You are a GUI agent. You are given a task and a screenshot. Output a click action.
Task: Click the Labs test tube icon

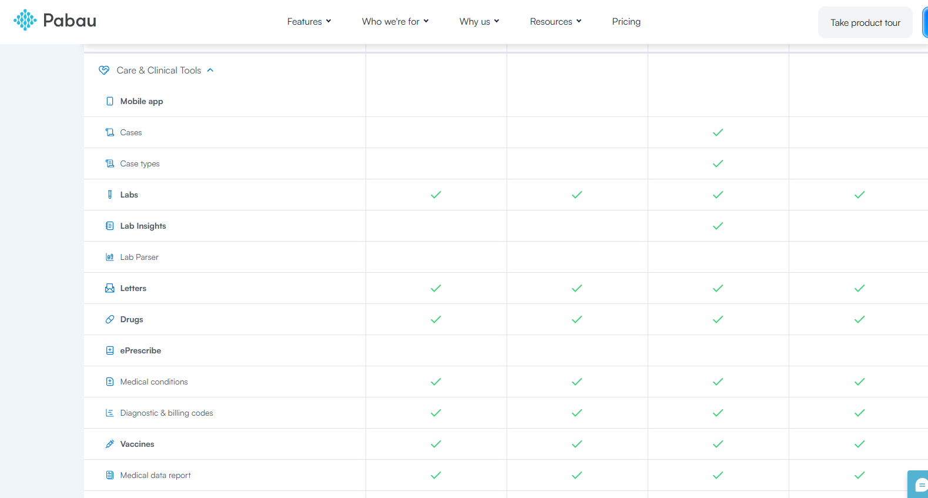tap(110, 195)
